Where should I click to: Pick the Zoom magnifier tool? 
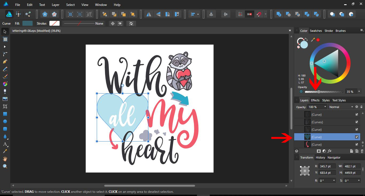(x=5, y=166)
